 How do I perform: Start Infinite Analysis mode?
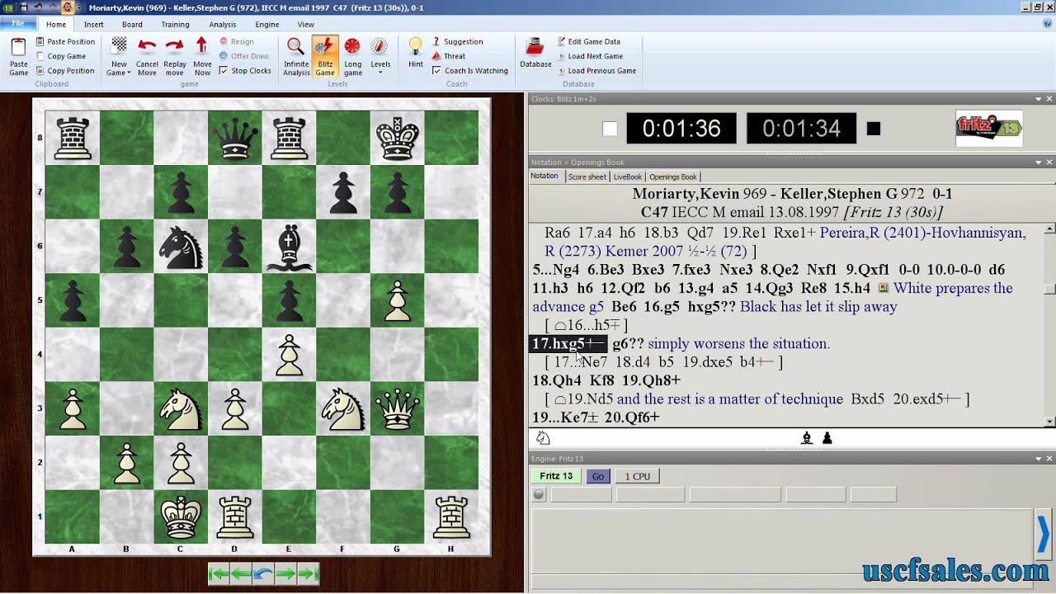(296, 56)
